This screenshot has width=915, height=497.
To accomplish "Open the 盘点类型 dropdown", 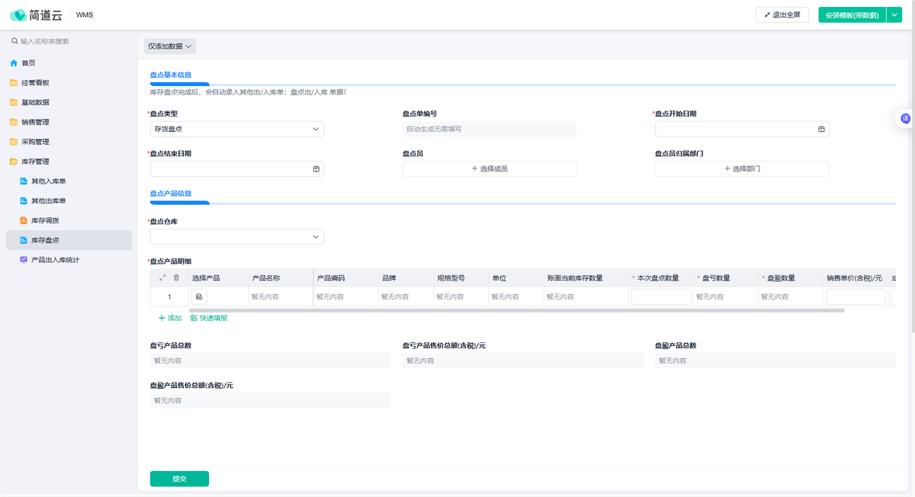I will [x=236, y=130].
